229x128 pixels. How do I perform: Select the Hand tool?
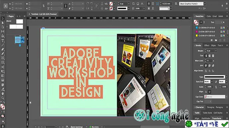[3, 94]
